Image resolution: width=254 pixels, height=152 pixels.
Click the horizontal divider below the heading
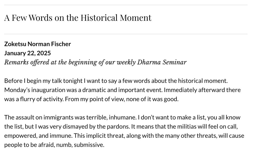[126, 34]
